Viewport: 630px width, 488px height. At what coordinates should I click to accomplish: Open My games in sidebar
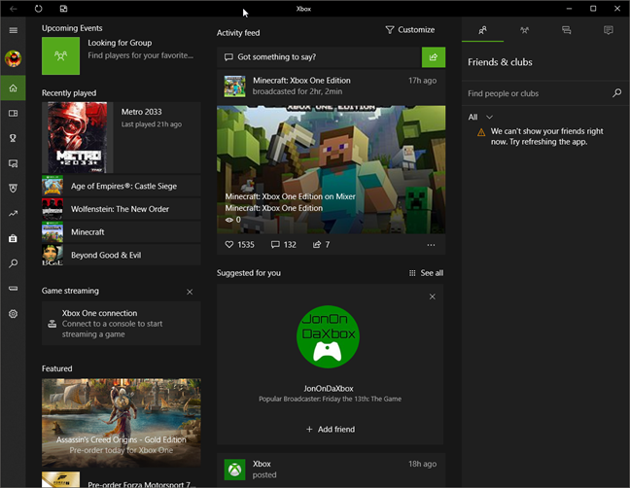click(14, 114)
